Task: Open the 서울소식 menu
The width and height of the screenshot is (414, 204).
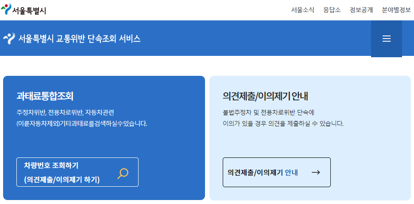Action: coord(302,10)
